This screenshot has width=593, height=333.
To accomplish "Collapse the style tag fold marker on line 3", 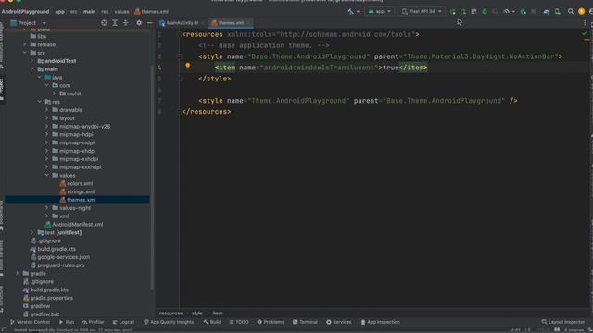I will coord(179,56).
